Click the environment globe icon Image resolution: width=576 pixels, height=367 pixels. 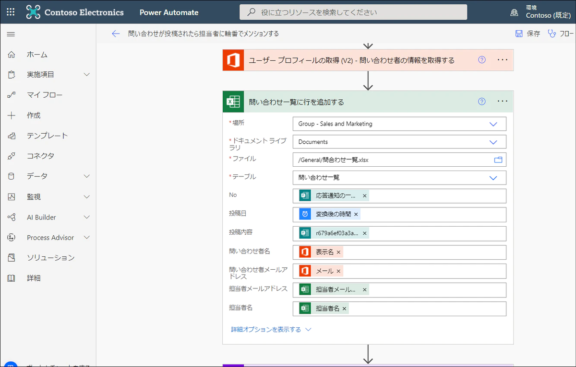515,12
